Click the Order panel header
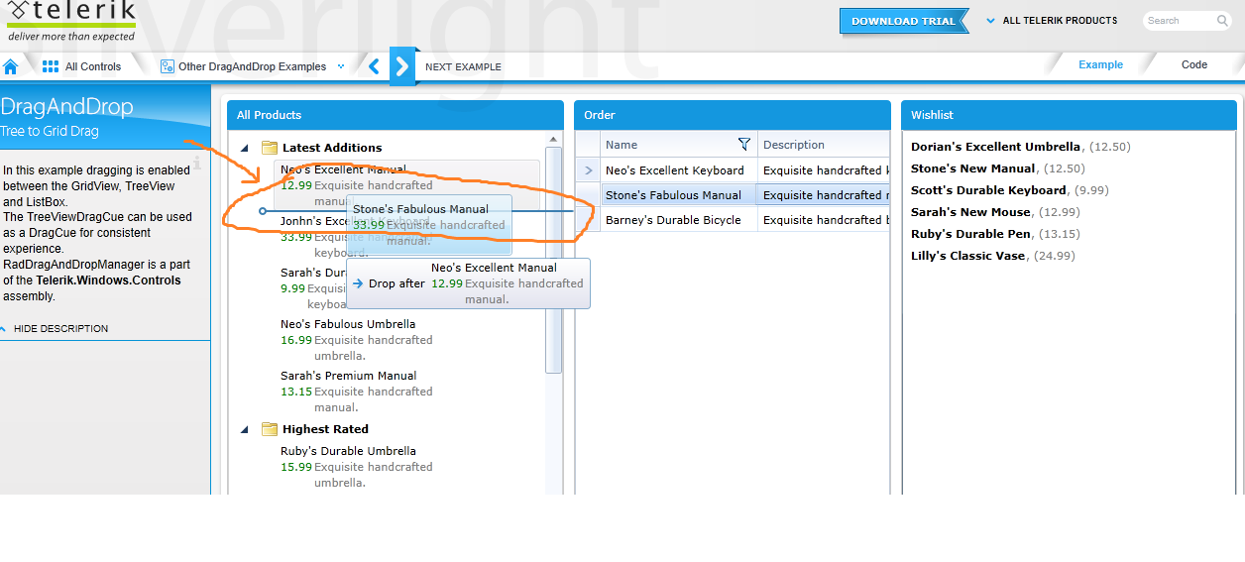Viewport: 1245px width, 562px height. (x=733, y=115)
